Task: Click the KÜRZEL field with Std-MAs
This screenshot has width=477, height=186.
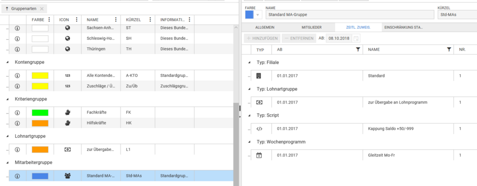Action: 457,15
